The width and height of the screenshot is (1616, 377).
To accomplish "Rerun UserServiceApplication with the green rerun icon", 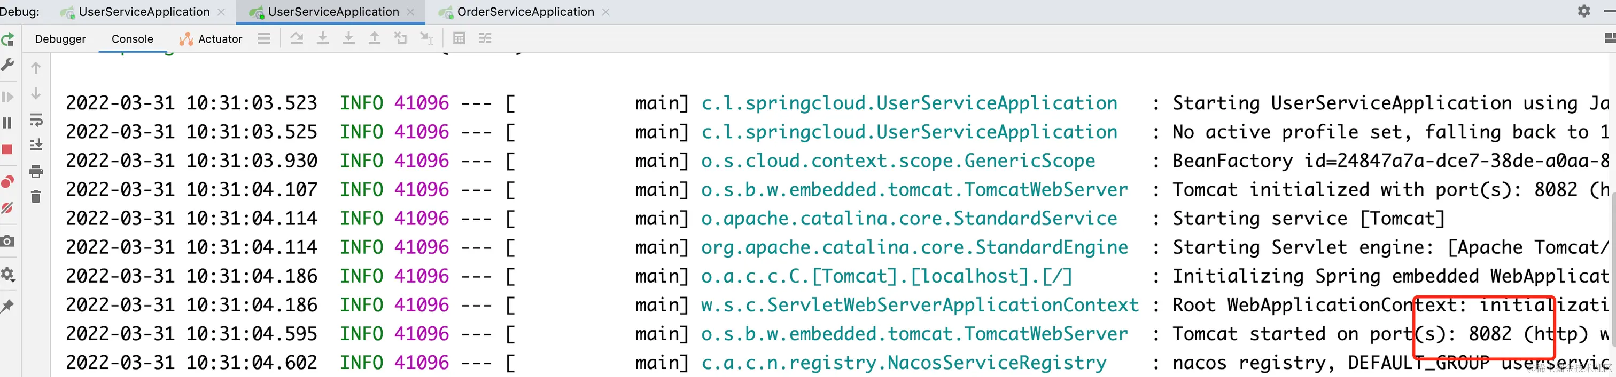I will pyautogui.click(x=7, y=40).
